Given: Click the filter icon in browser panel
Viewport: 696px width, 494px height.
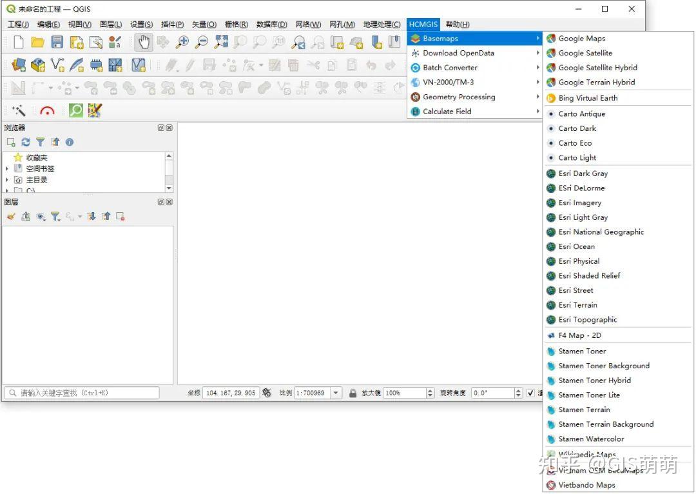Looking at the screenshot, I should 41,142.
